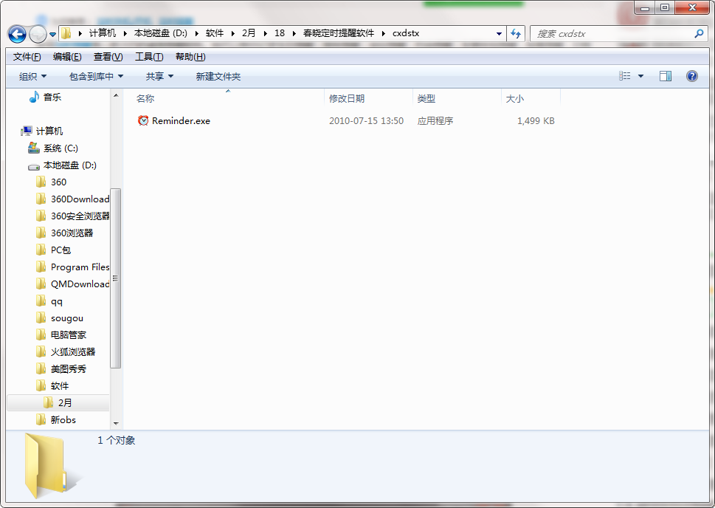The width and height of the screenshot is (715, 508).
Task: Open the 帮助(H) menu
Action: (x=190, y=57)
